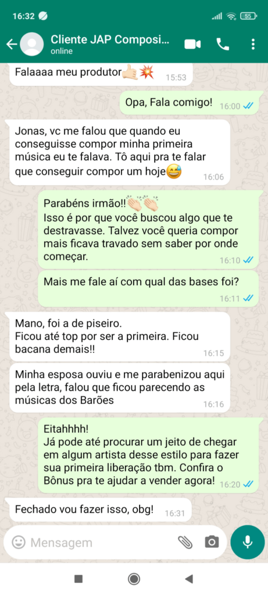Tap the green microphone voice message button
This screenshot has width=268, height=595.
point(248,542)
